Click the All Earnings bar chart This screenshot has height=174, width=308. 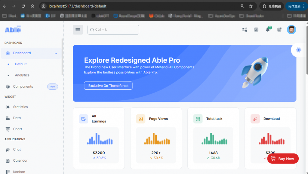tap(100, 138)
